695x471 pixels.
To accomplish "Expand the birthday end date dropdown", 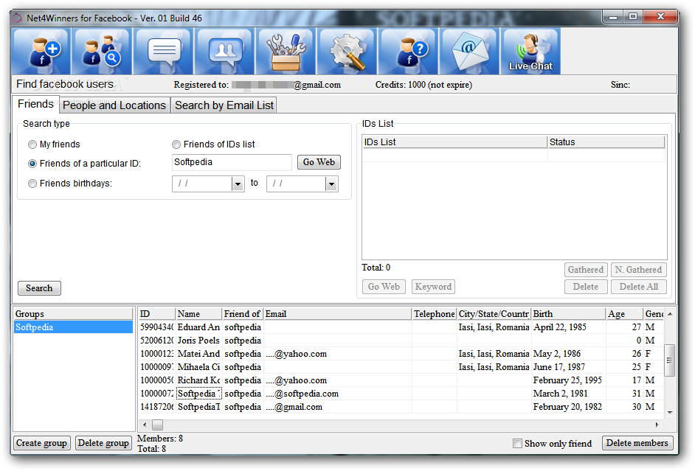I will (x=331, y=184).
